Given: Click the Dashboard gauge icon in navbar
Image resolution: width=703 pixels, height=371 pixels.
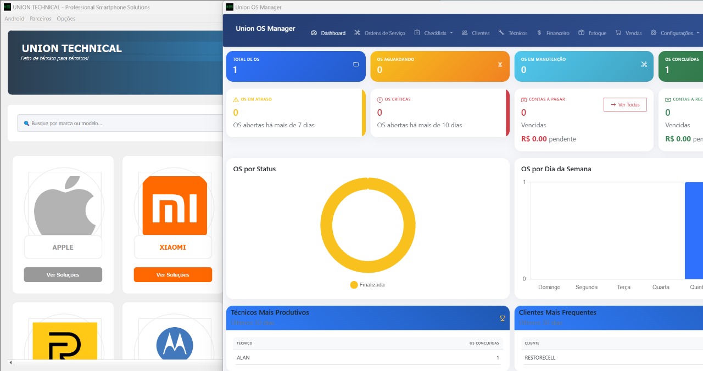Looking at the screenshot, I should (x=314, y=33).
